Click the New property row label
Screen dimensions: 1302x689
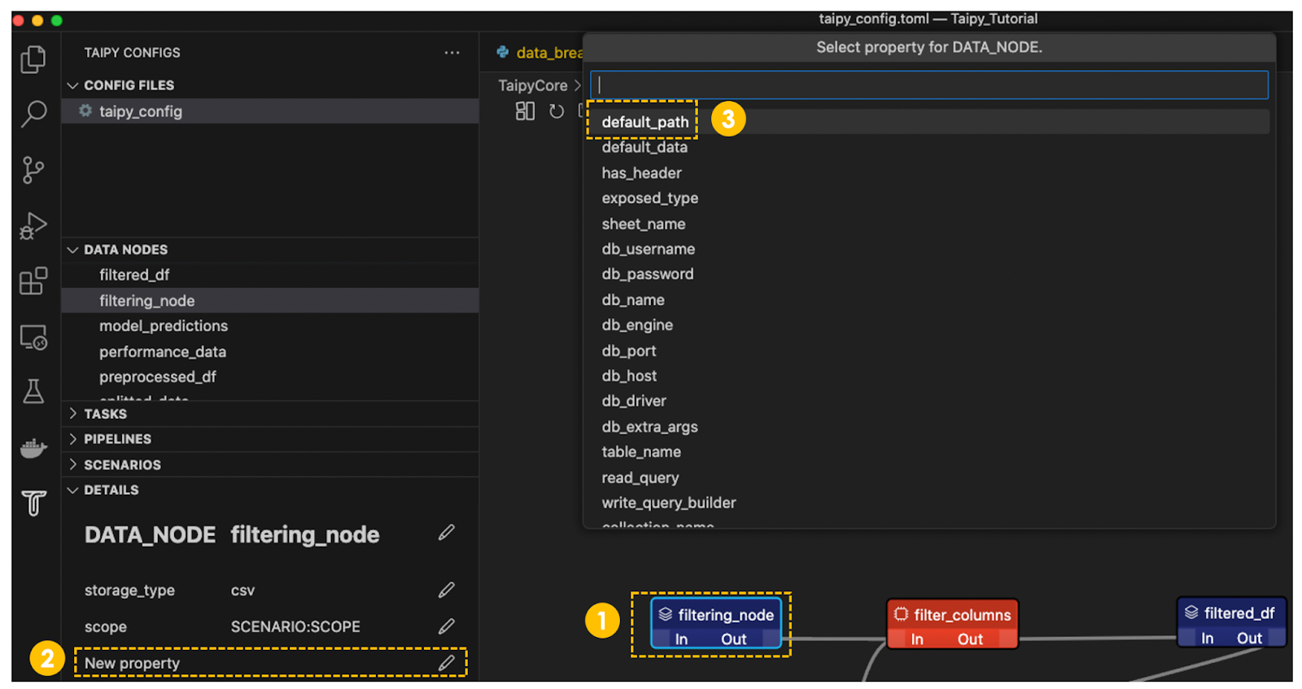[x=132, y=664]
